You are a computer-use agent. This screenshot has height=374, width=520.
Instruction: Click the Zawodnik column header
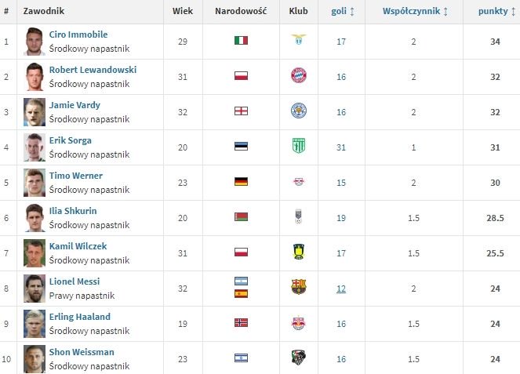(x=44, y=12)
